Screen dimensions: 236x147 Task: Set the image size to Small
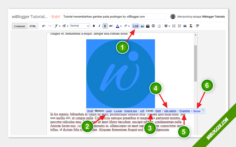90,111
